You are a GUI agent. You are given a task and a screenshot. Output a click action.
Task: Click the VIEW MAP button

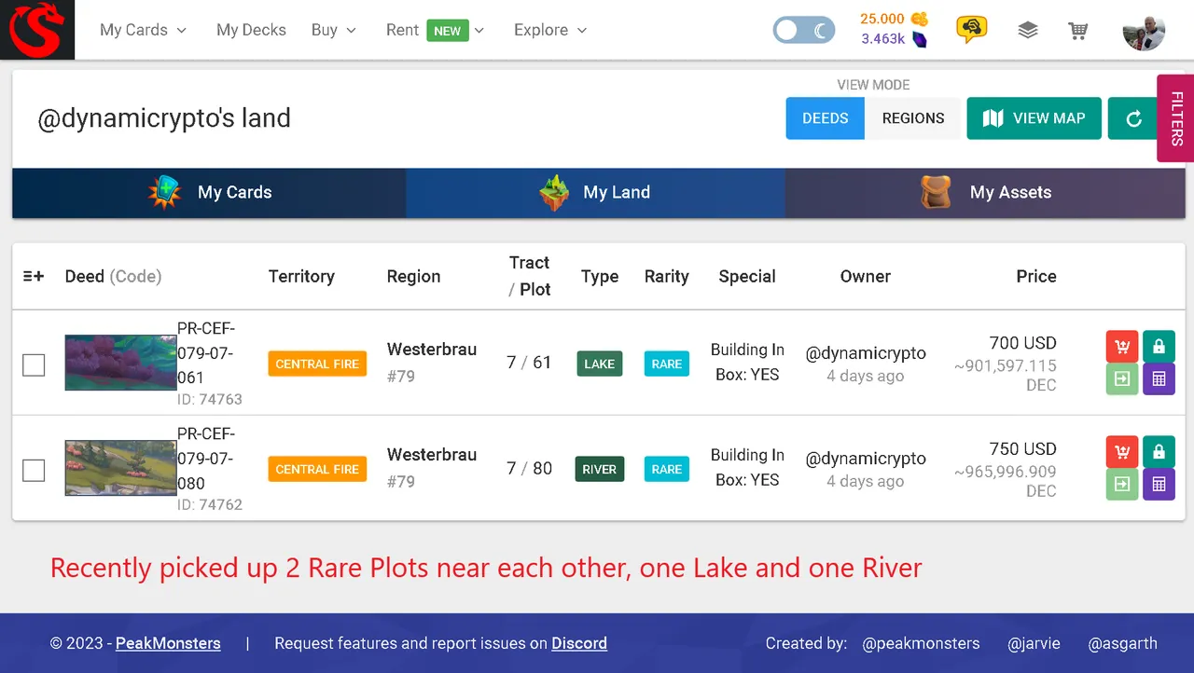pyautogui.click(x=1034, y=118)
